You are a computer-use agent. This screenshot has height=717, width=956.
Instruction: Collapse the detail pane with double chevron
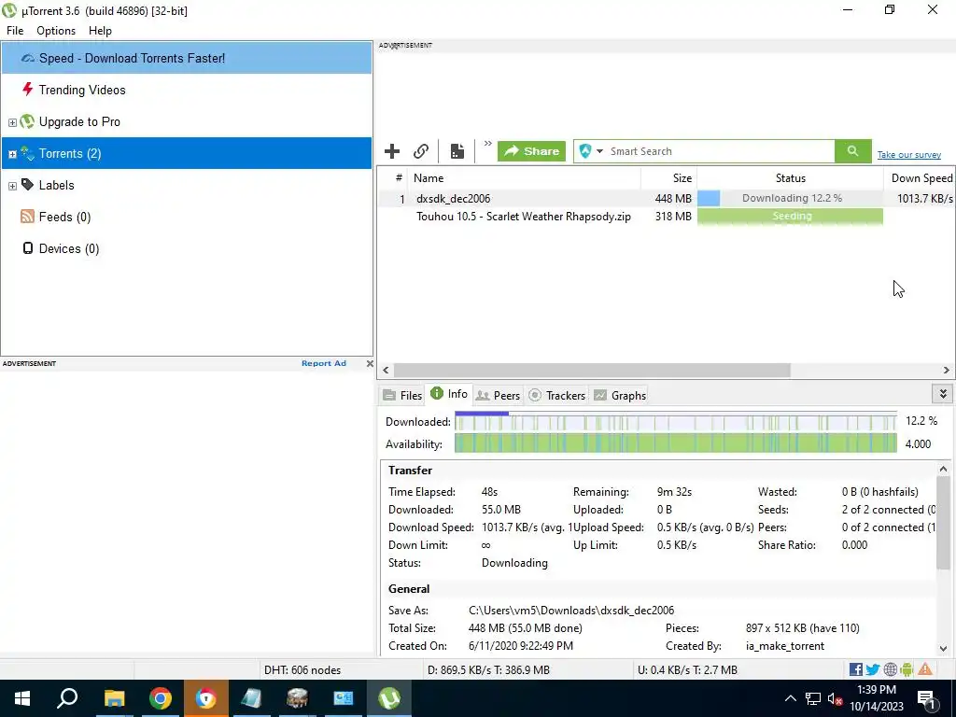(943, 394)
